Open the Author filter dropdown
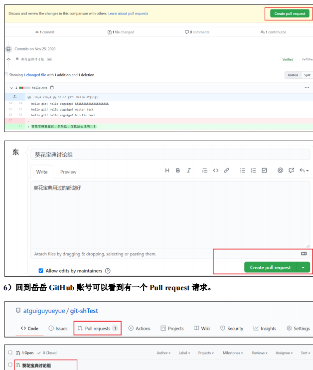313x370 pixels. pyautogui.click(x=163, y=353)
